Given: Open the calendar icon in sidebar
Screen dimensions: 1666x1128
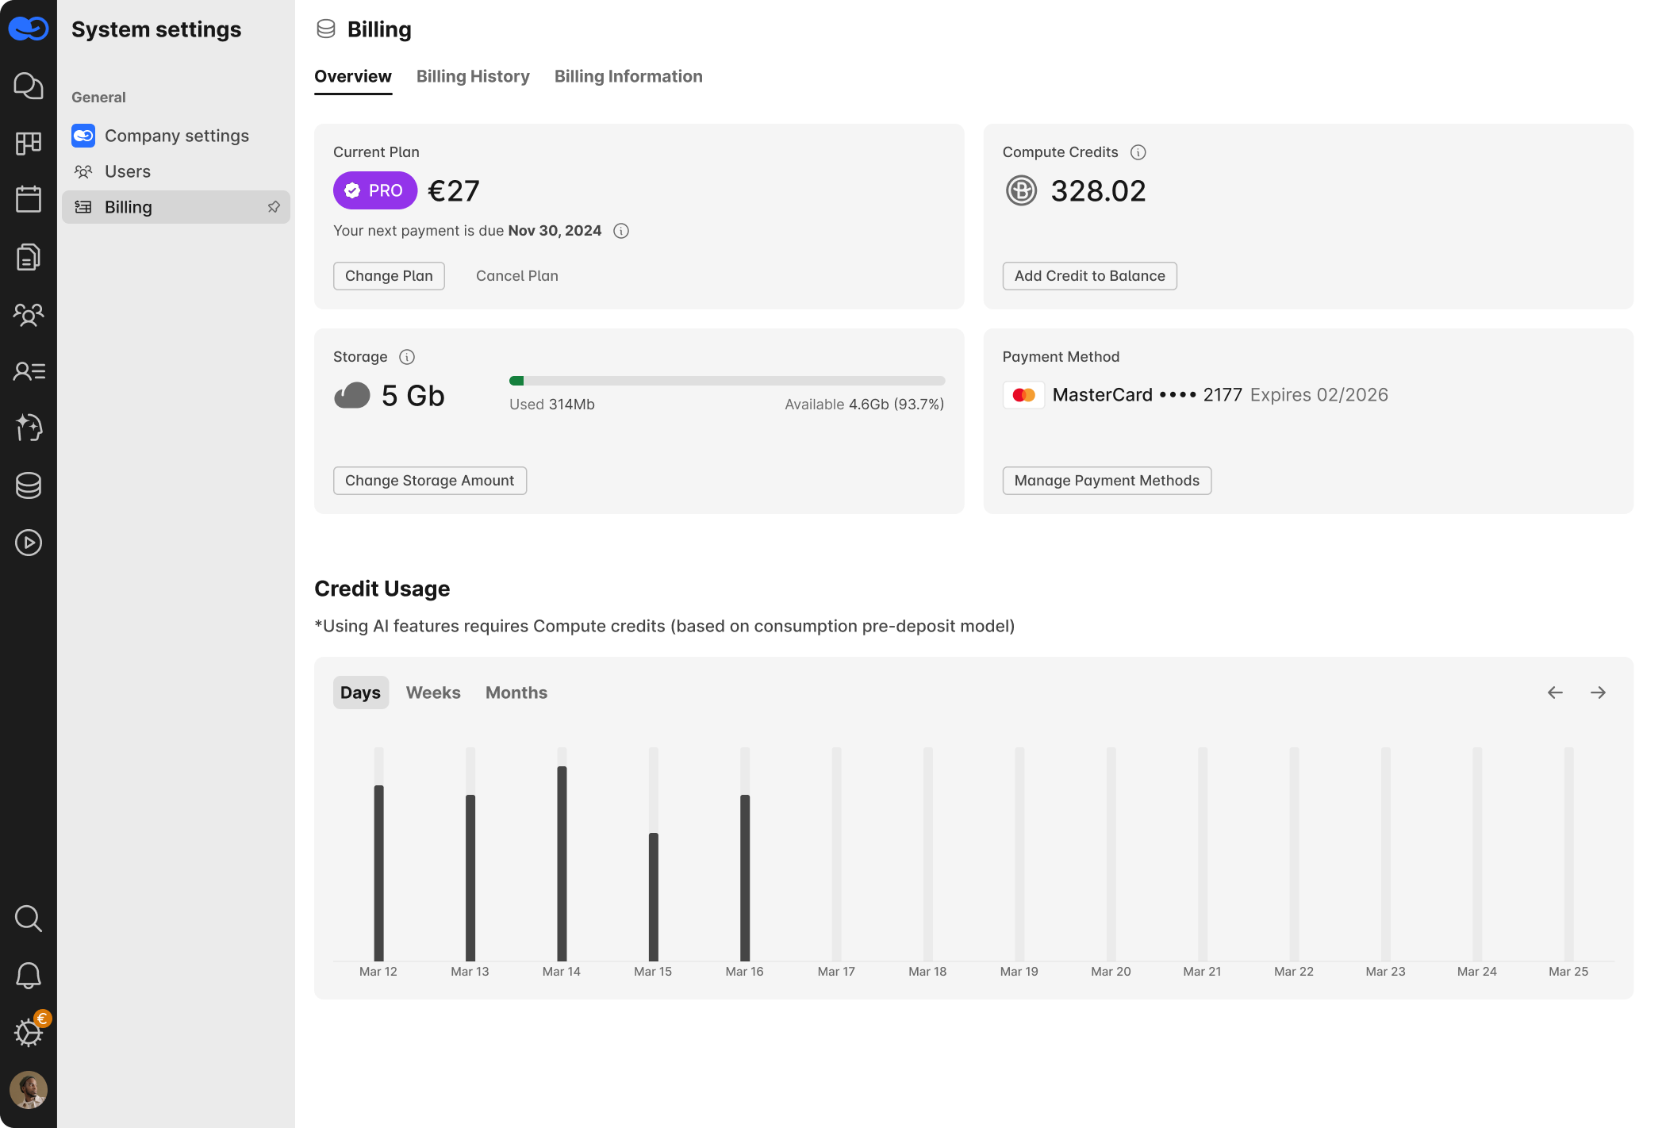Looking at the screenshot, I should 29,199.
